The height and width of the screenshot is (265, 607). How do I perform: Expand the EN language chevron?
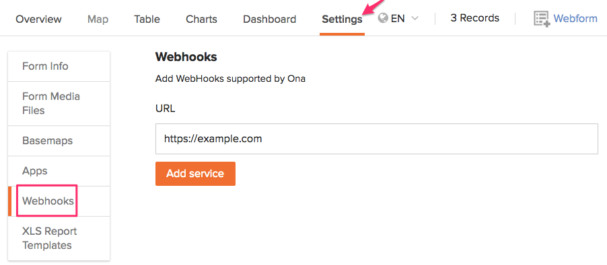click(x=415, y=18)
